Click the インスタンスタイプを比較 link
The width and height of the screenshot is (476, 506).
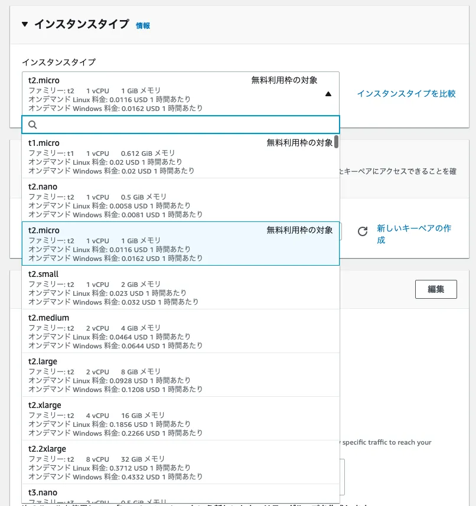(406, 94)
